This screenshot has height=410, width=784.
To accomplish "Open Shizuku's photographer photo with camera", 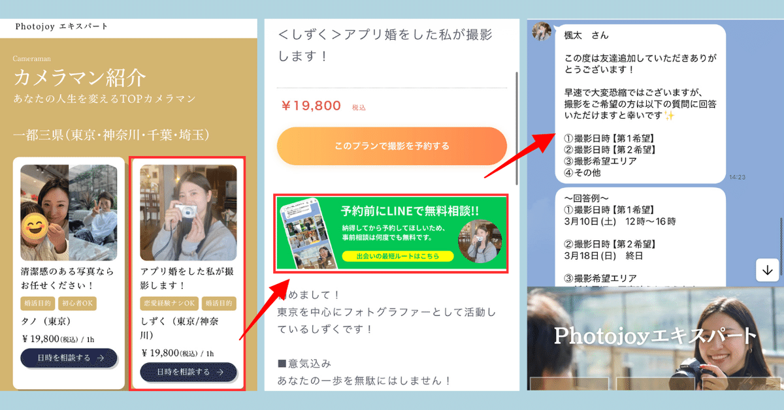I will click(x=188, y=212).
